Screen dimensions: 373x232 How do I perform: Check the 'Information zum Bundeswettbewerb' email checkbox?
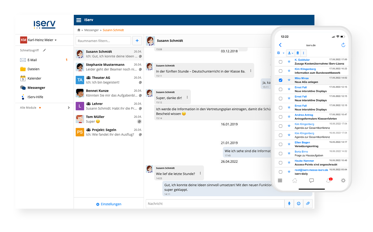281,71
